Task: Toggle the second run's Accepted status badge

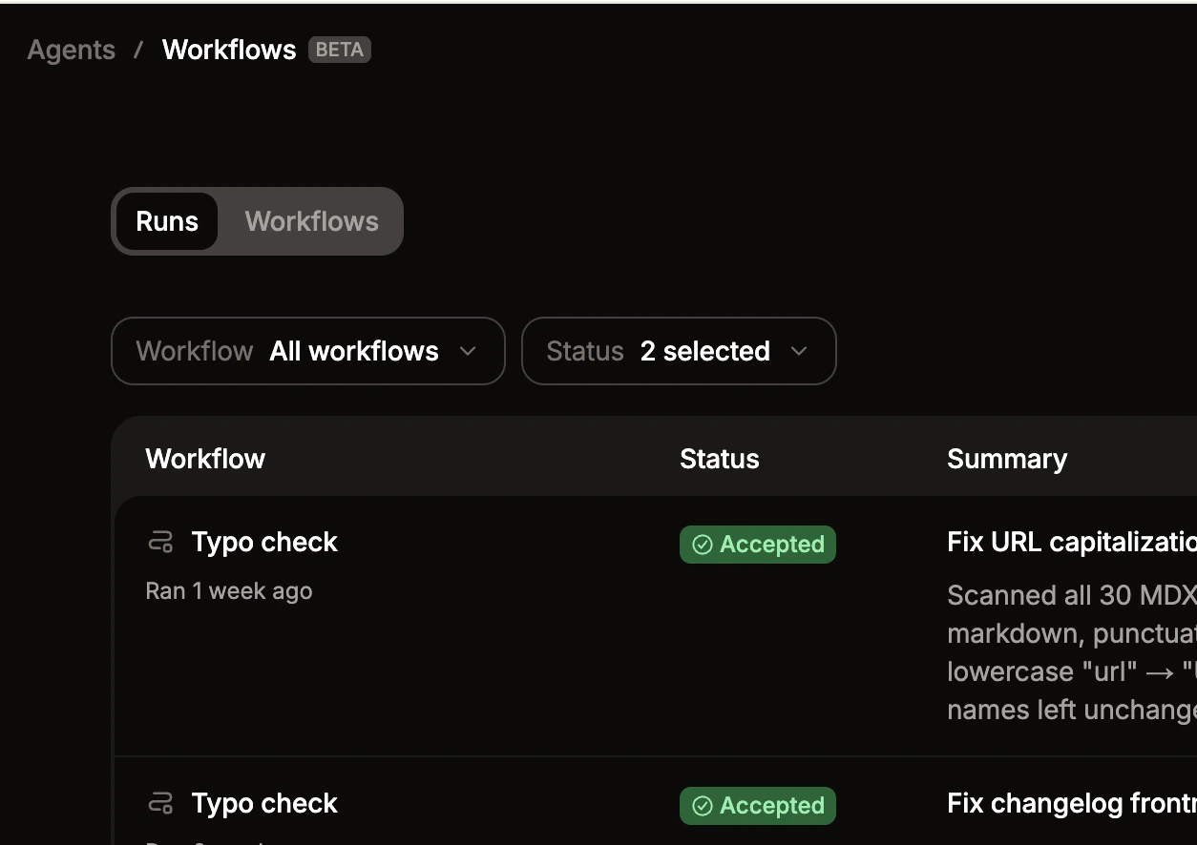Action: click(757, 805)
